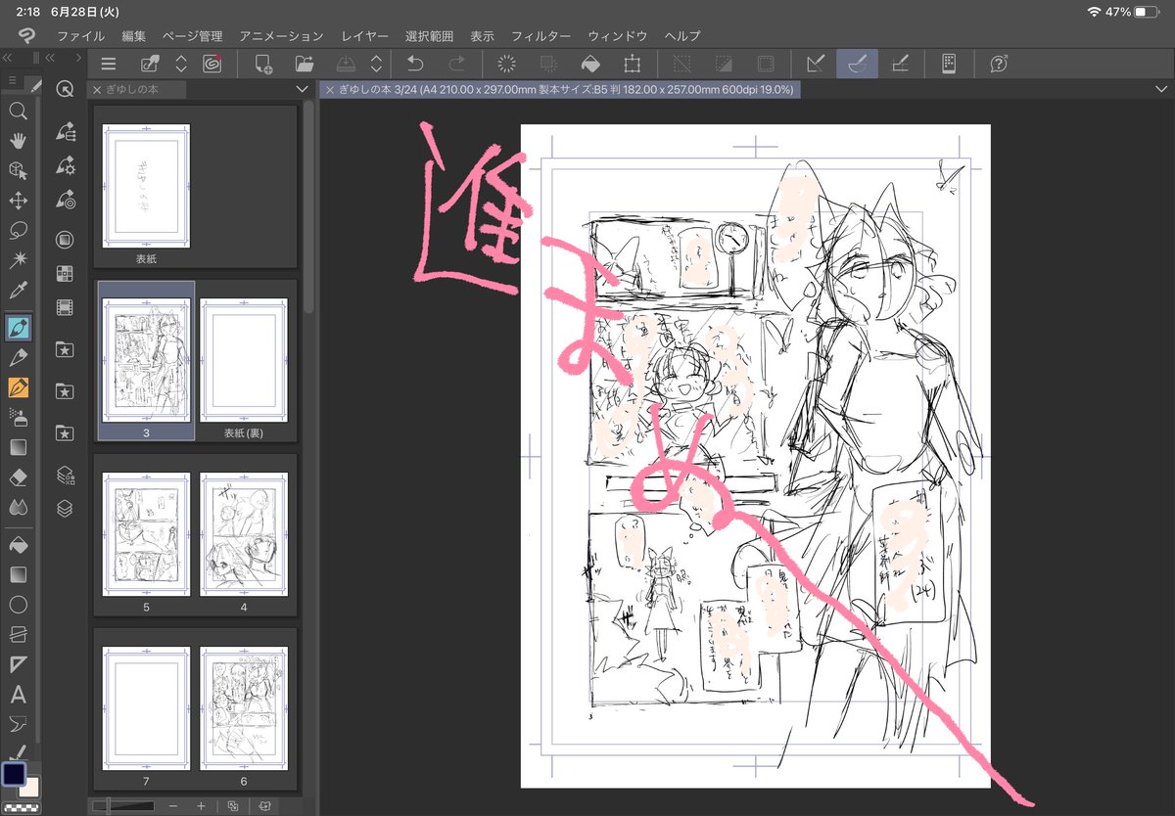Open the フィルター menu

pos(540,36)
